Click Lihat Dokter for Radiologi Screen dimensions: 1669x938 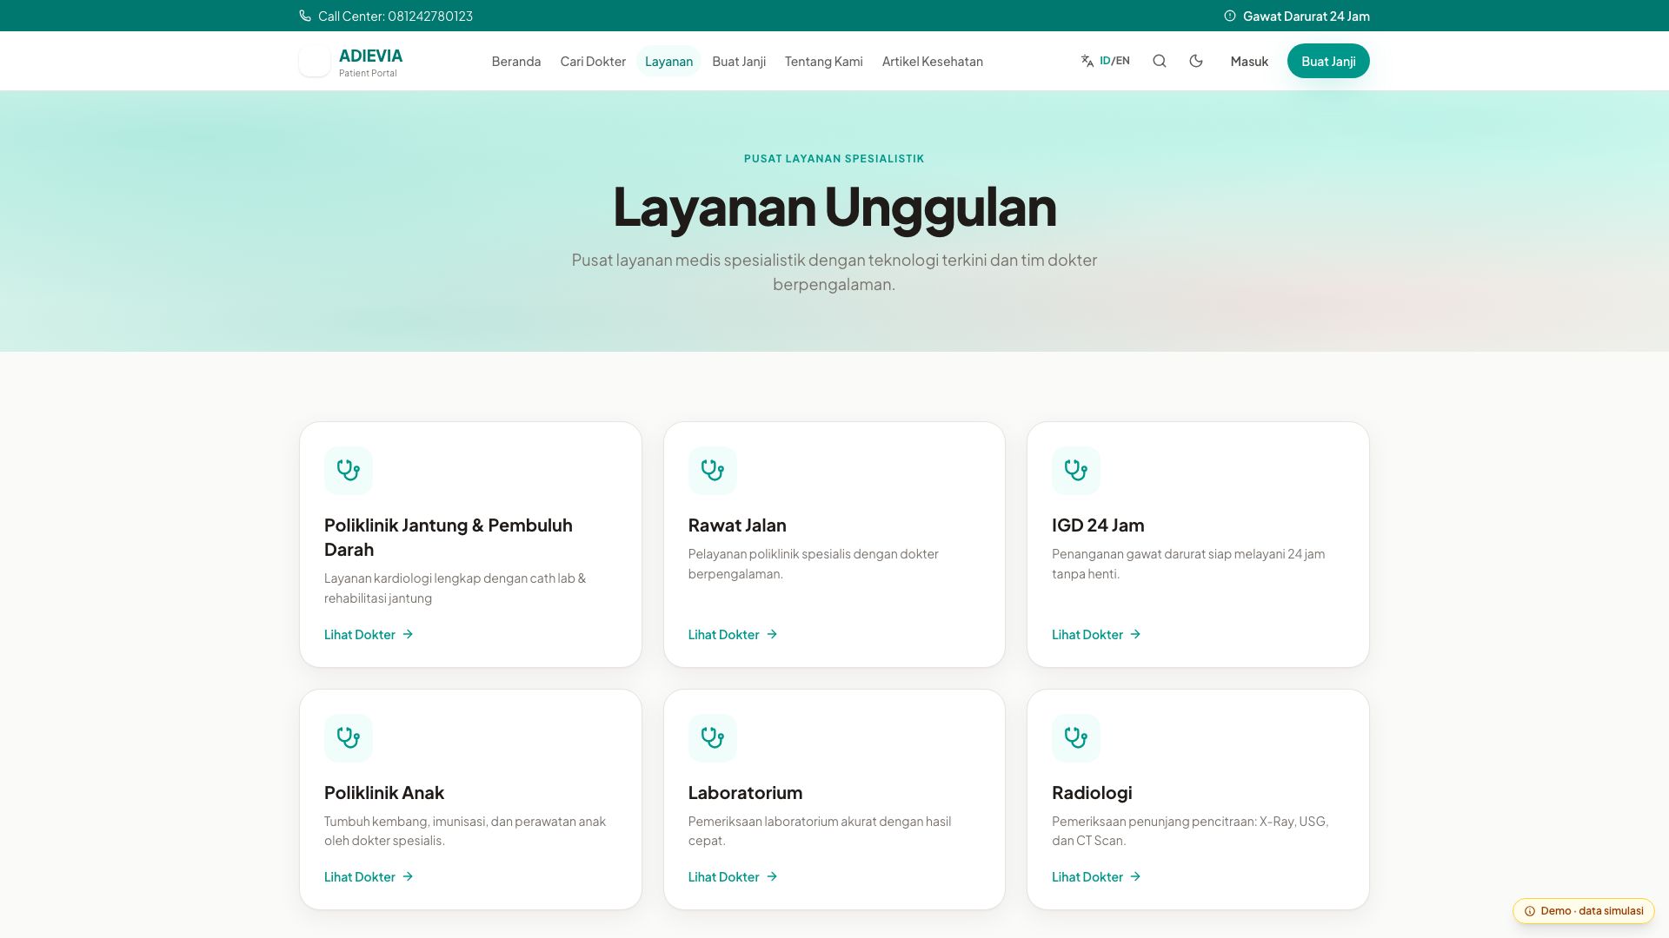pyautogui.click(x=1096, y=877)
